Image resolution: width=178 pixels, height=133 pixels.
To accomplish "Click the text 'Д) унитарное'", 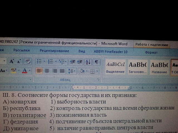I will (21, 129).
